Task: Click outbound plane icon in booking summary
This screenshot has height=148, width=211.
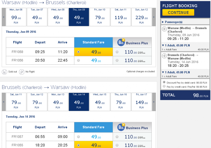Action: pos(164,29)
